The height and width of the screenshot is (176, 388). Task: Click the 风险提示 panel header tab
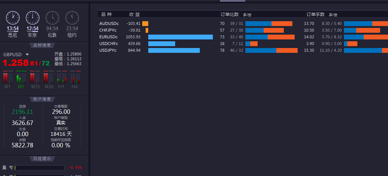42,159
